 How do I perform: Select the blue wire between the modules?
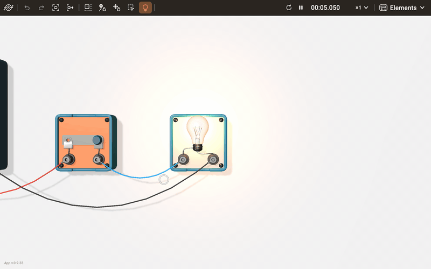click(x=139, y=177)
